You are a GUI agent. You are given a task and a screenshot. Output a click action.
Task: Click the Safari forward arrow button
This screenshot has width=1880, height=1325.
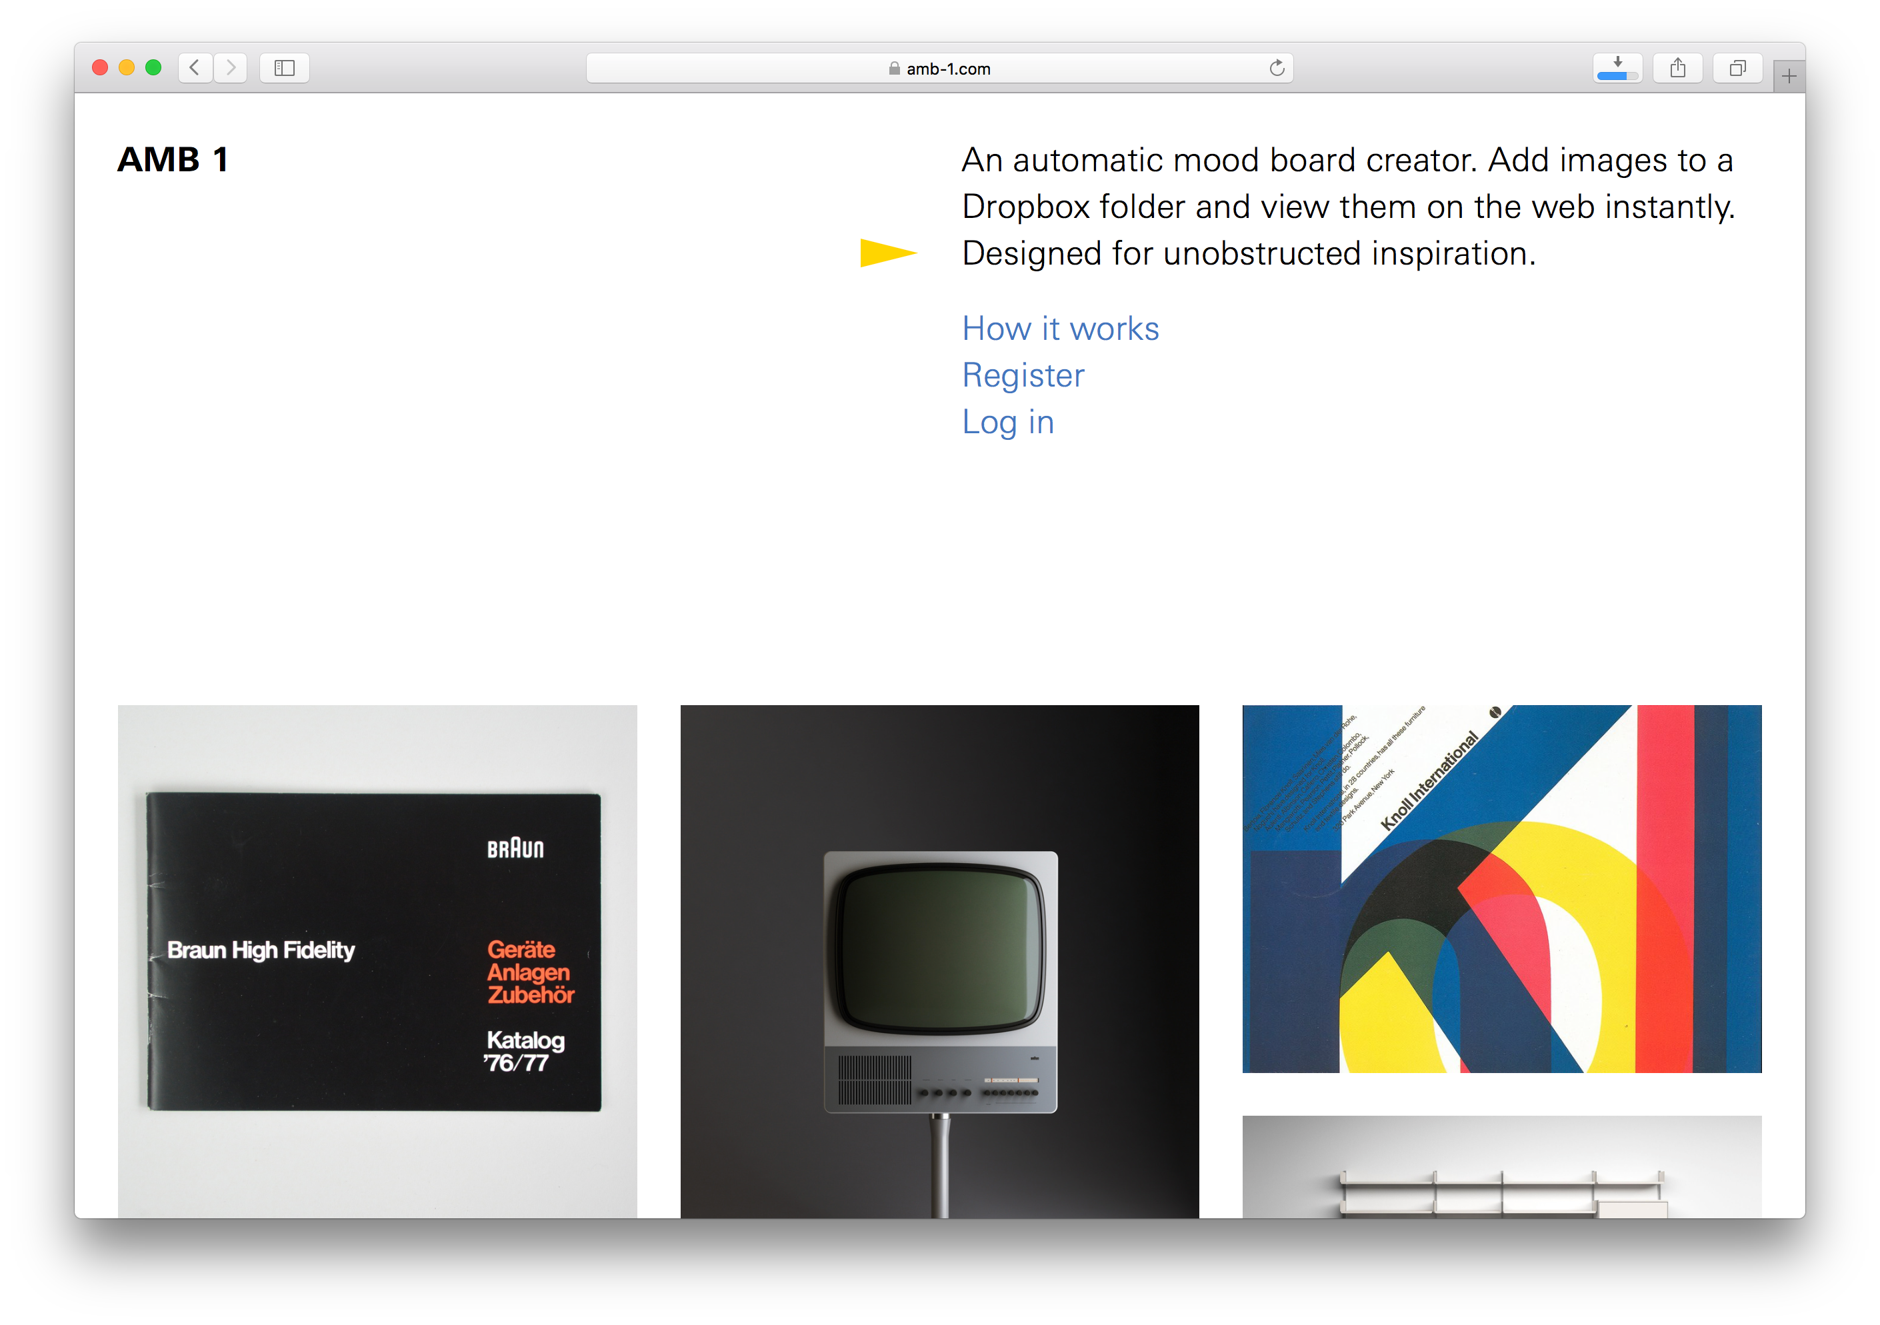pos(231,68)
